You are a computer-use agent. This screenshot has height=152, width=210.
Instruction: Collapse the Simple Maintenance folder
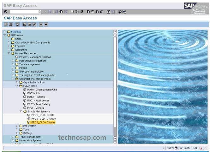pos(21,111)
